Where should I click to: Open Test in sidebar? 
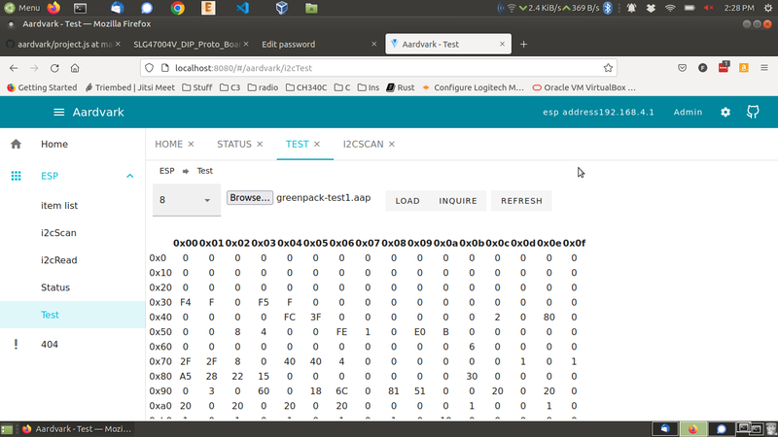pos(72,315)
